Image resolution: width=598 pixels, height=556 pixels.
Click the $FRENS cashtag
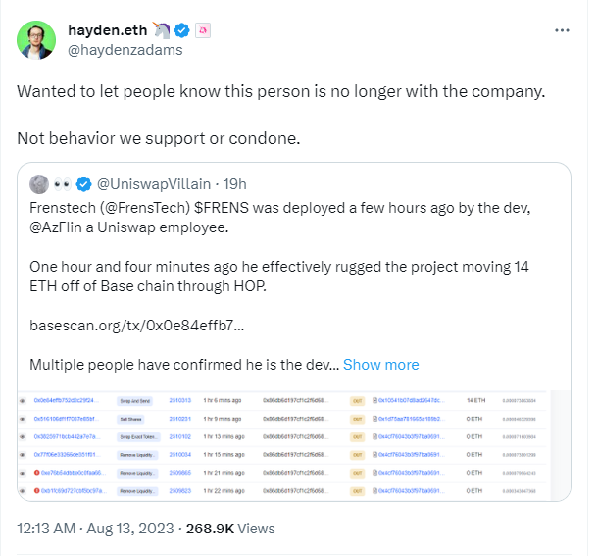pyautogui.click(x=250, y=209)
